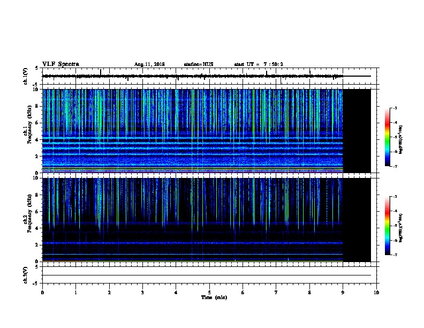Click time axis tick label '5'
This screenshot has height=328, width=424.
[x=209, y=293]
